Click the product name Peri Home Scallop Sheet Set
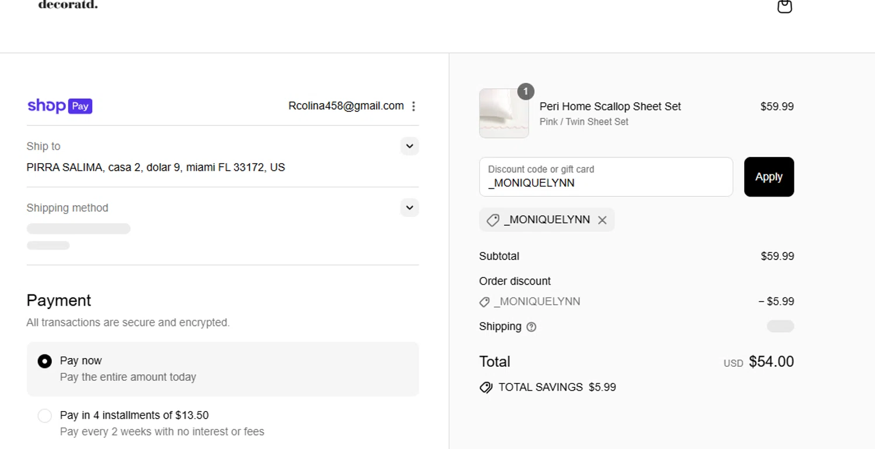875x449 pixels. (x=610, y=106)
